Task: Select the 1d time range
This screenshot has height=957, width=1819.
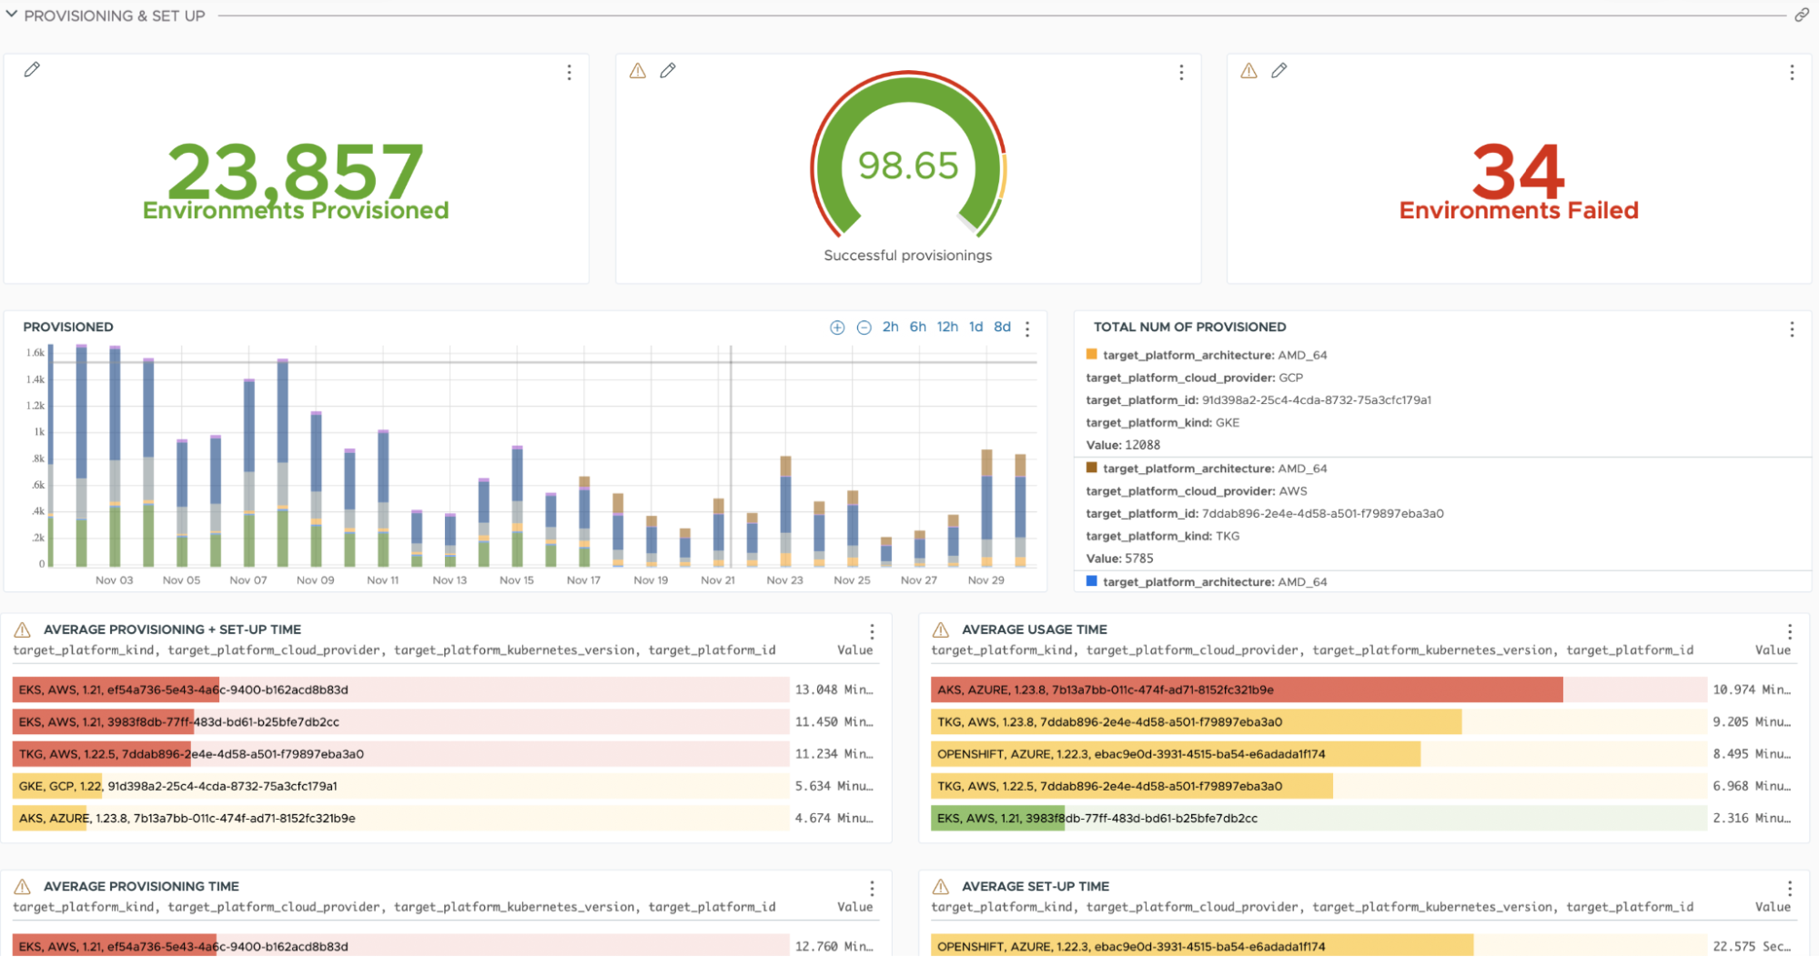Action: pyautogui.click(x=975, y=327)
